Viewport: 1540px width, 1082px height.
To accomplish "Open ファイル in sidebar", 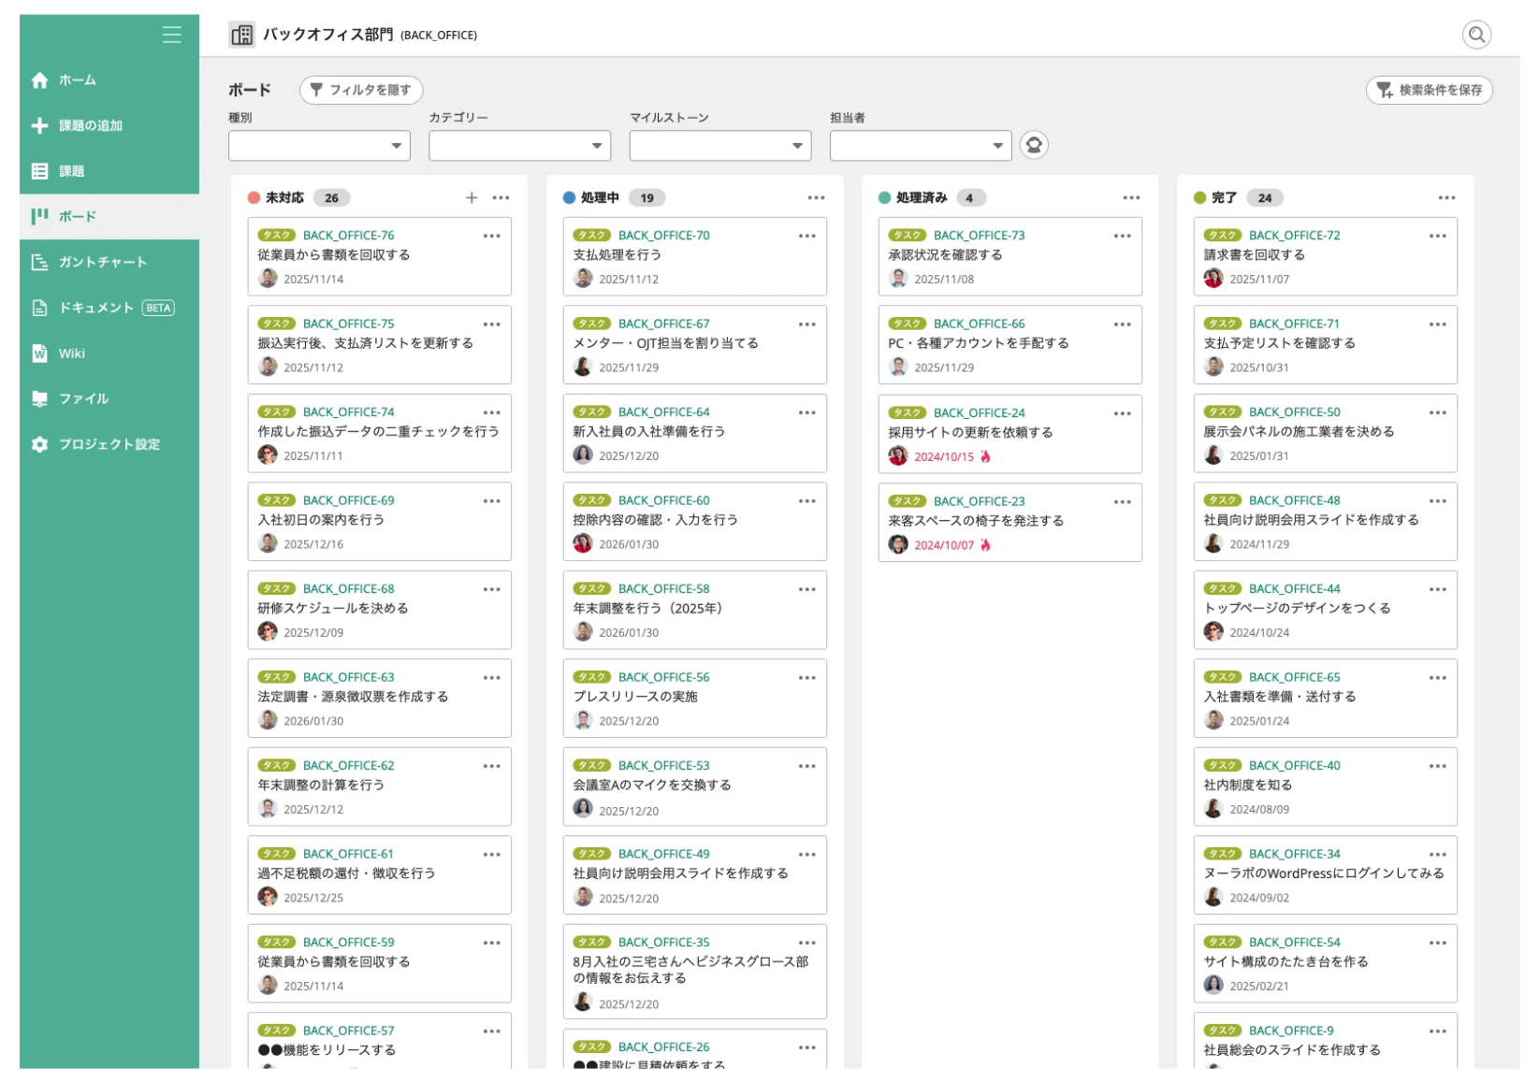I will pyautogui.click(x=109, y=398).
